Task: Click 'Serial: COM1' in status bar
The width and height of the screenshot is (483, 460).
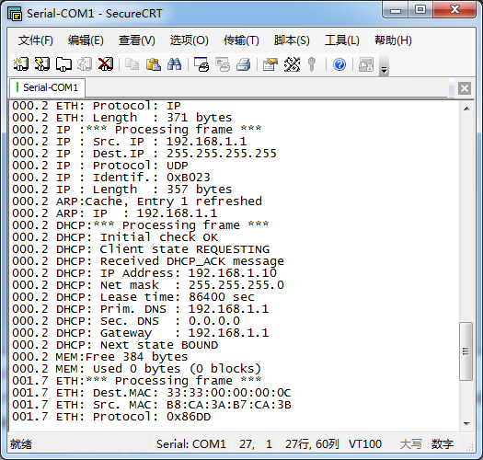Action: (191, 444)
